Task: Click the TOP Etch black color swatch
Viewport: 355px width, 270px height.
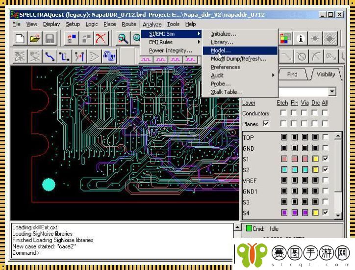Action: coord(284,137)
